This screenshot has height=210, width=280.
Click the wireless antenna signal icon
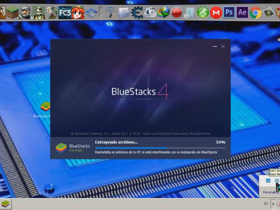tap(111, 13)
